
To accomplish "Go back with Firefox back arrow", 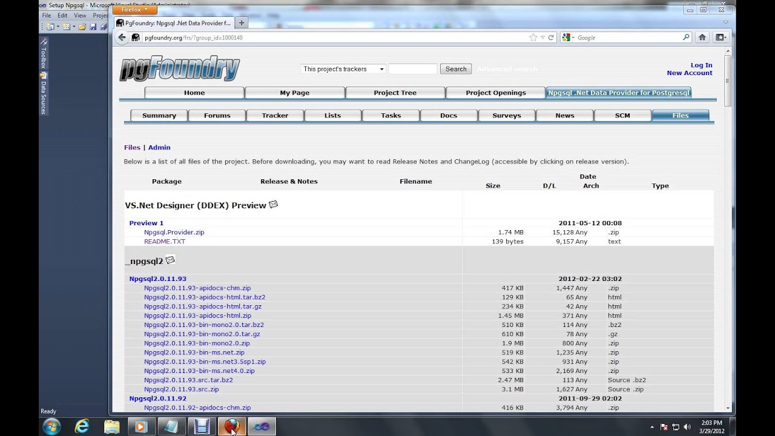I will coord(122,38).
